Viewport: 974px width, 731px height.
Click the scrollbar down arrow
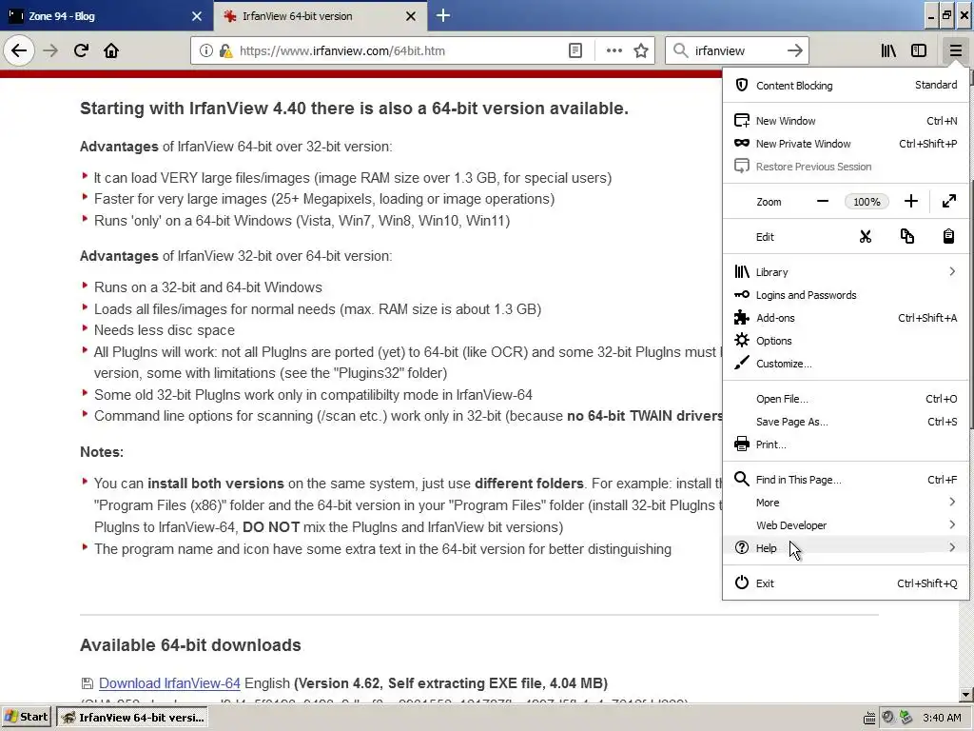tap(965, 695)
